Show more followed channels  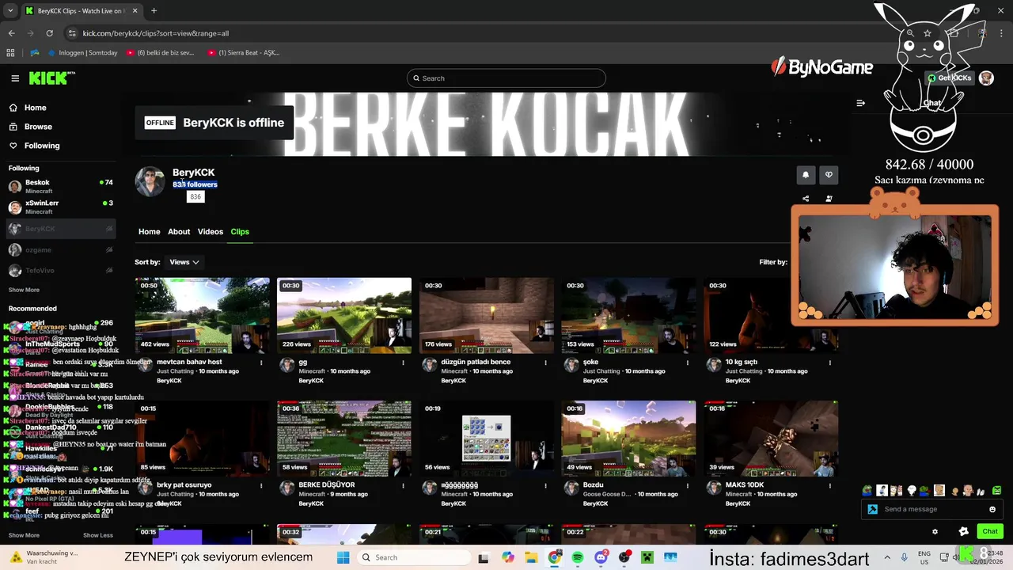click(x=24, y=290)
